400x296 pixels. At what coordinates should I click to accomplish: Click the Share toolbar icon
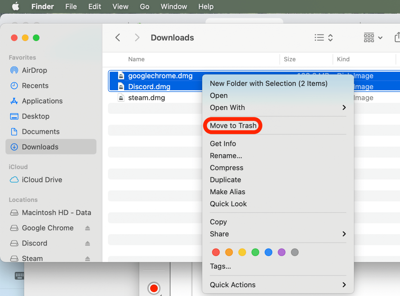point(397,37)
